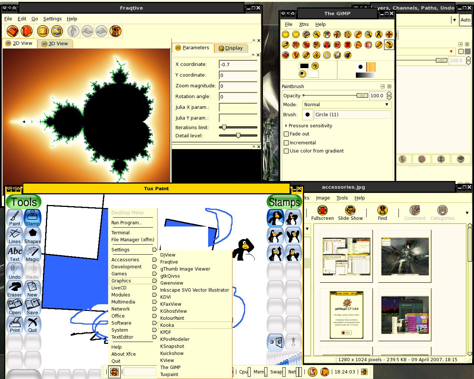Enable Use color from gradient
The image size is (474, 379).
[286, 151]
